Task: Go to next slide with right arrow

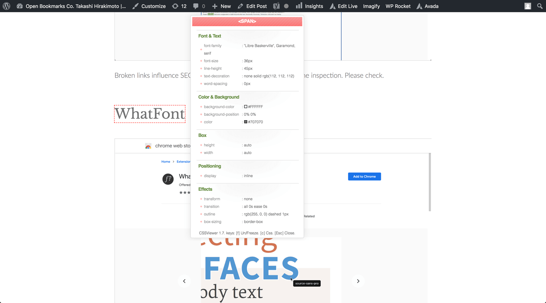Action: point(358,281)
